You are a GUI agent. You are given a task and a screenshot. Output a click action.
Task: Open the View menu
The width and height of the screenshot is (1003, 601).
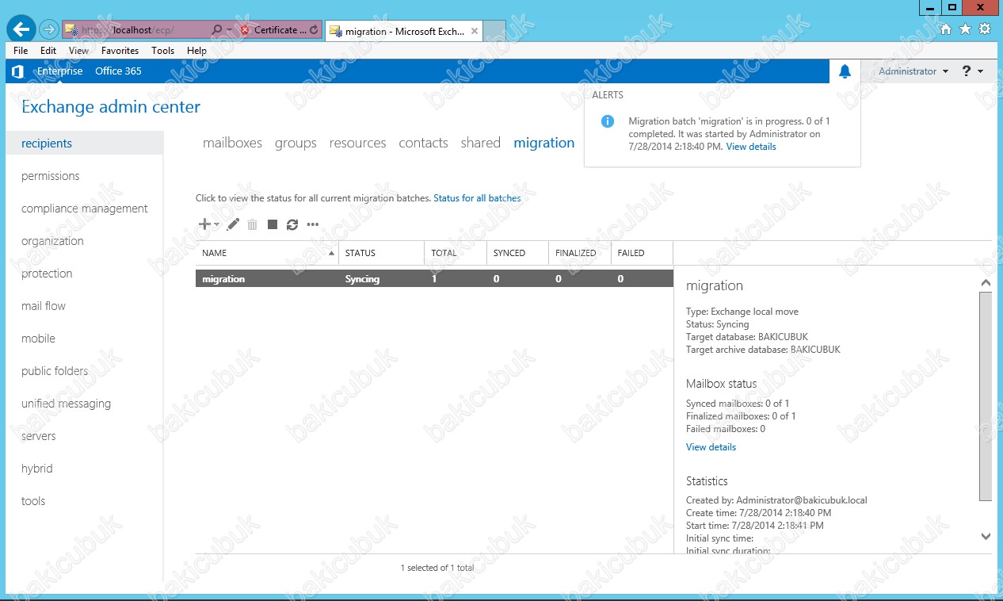pyautogui.click(x=78, y=50)
